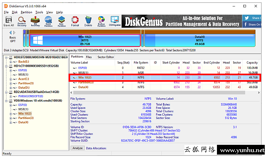The image size is (266, 159).
Task: Switch to the Partitions tab
Action: point(77,57)
